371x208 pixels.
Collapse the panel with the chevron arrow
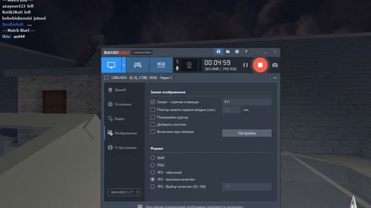coord(275,78)
